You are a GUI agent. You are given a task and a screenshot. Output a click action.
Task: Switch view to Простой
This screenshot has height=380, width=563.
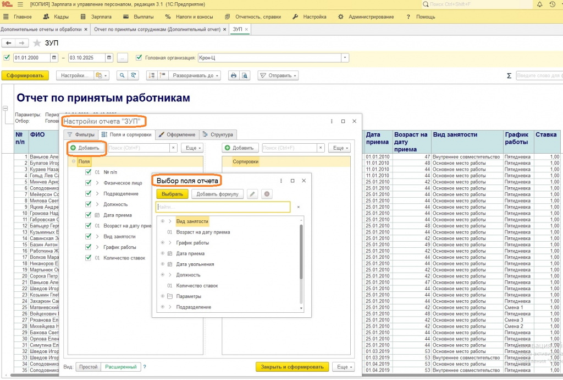(x=89, y=367)
